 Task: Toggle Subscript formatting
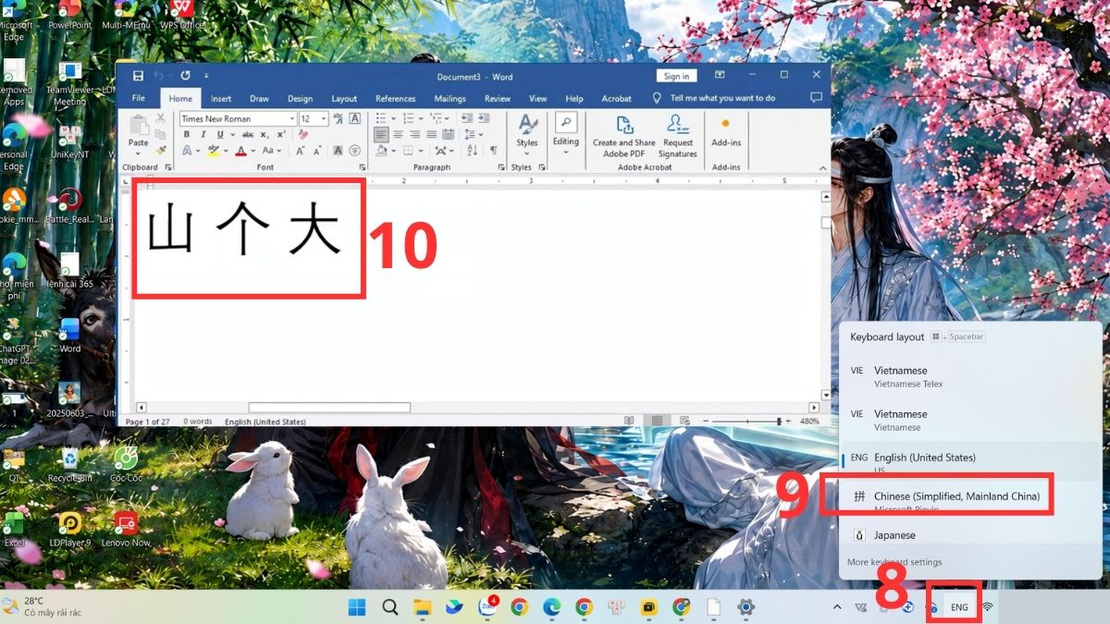click(264, 134)
